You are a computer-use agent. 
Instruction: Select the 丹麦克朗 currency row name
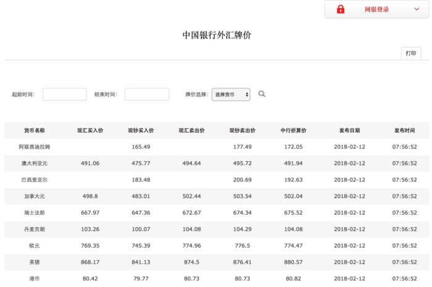pyautogui.click(x=35, y=229)
